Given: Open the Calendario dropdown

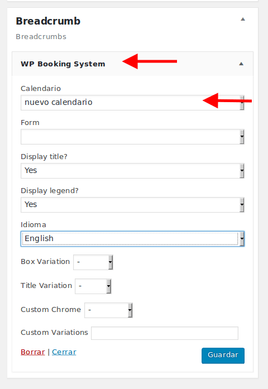Looking at the screenshot, I should (x=132, y=103).
